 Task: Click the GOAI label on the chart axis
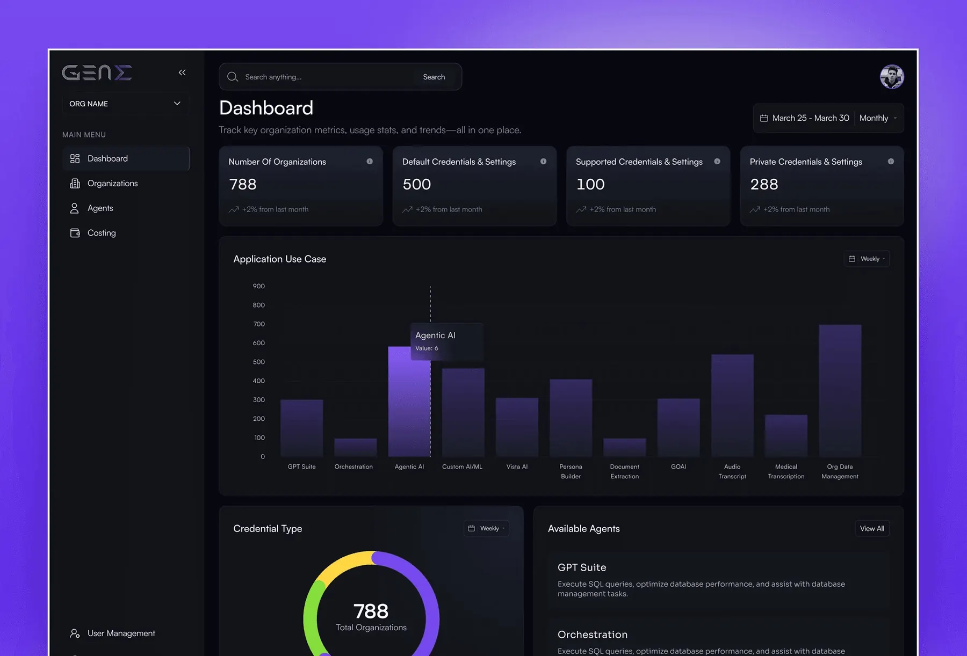pos(679,467)
